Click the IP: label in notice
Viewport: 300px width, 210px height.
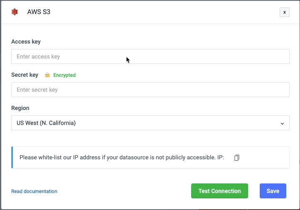[x=220, y=158]
